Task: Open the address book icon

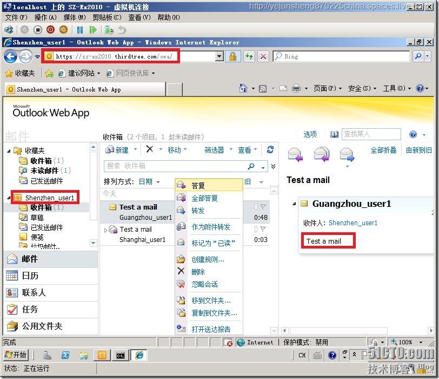Action: [x=334, y=134]
